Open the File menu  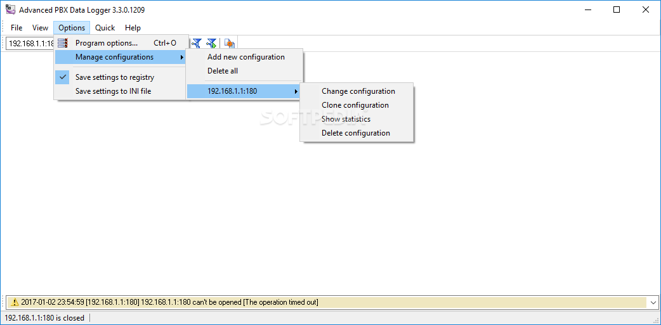[16, 28]
